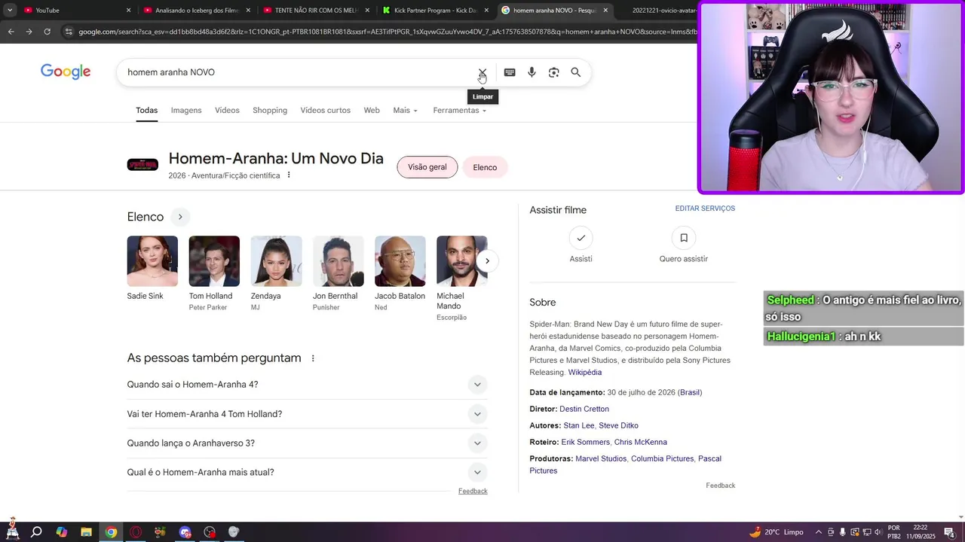Image resolution: width=965 pixels, height=542 pixels.
Task: Clear the search box with the X icon
Action: pos(482,72)
